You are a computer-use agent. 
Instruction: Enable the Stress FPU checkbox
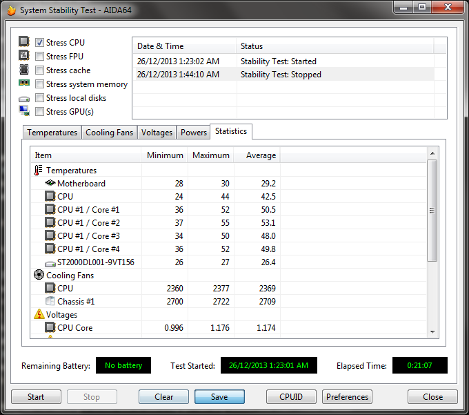pos(39,57)
